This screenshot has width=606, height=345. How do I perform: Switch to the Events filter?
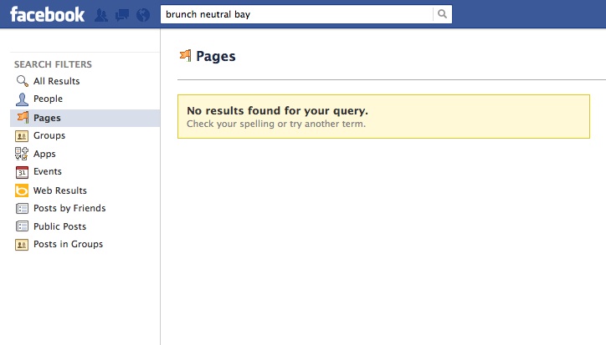[47, 172]
